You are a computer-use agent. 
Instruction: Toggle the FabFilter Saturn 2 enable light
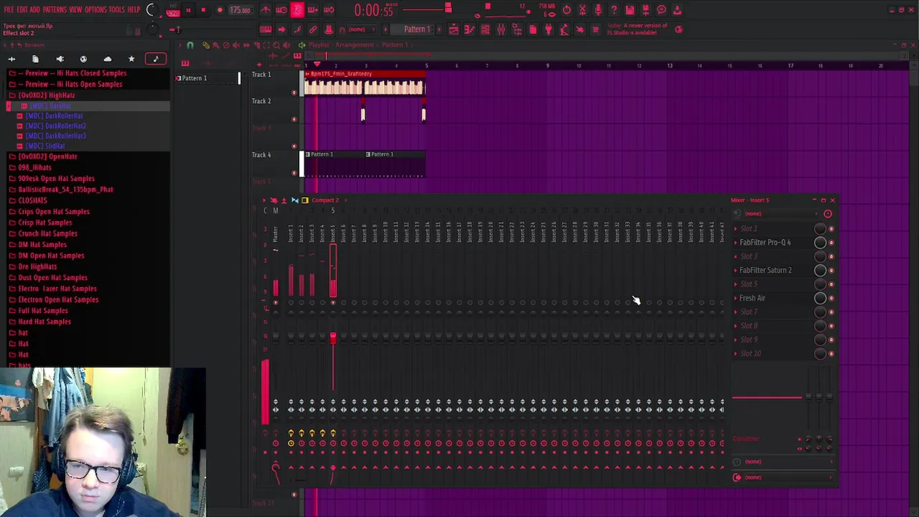point(831,271)
